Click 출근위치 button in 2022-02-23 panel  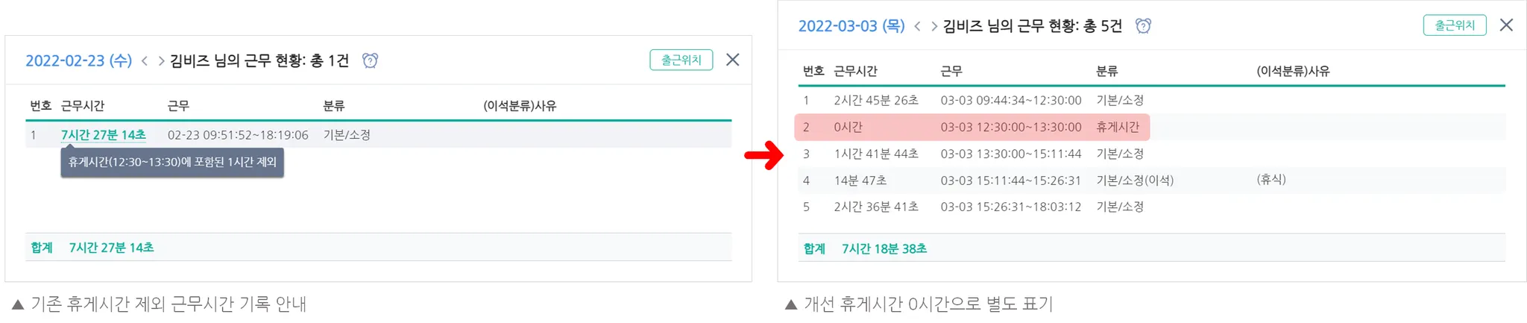[x=681, y=60]
